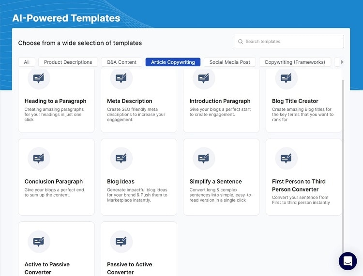Click the First Person to Third Person icon
The width and height of the screenshot is (363, 276).
[286, 159]
